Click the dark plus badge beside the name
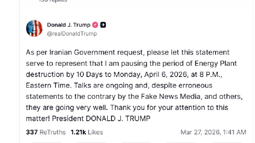The image size is (255, 143). pyautogui.click(x=103, y=25)
